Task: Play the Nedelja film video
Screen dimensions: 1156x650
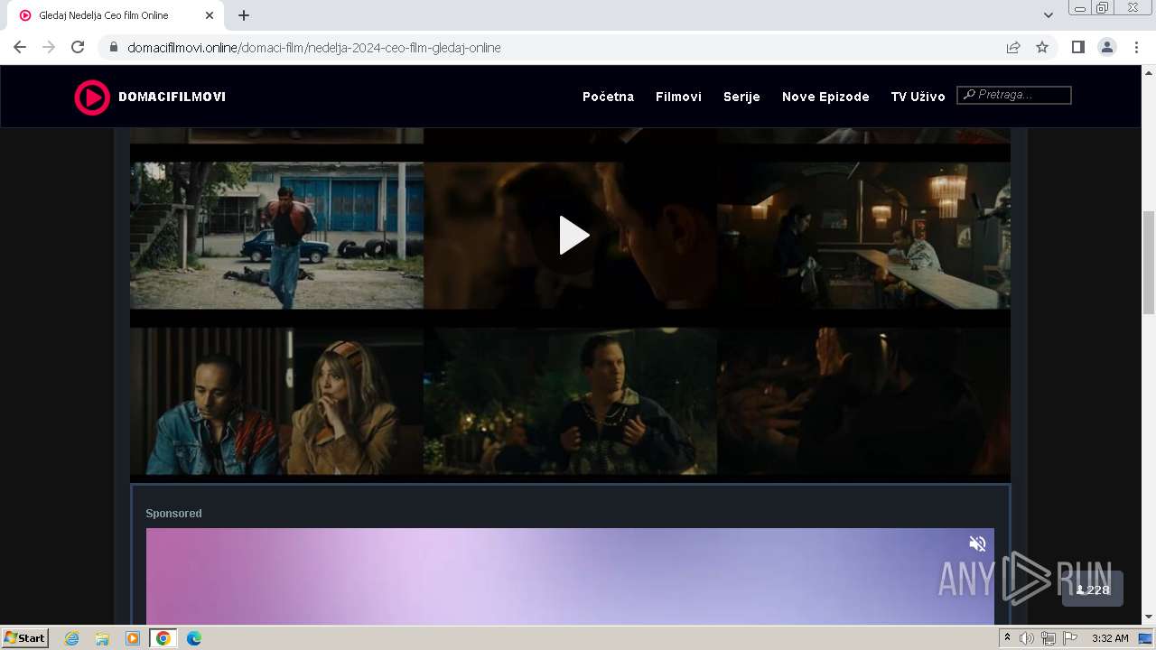Action: coord(573,236)
